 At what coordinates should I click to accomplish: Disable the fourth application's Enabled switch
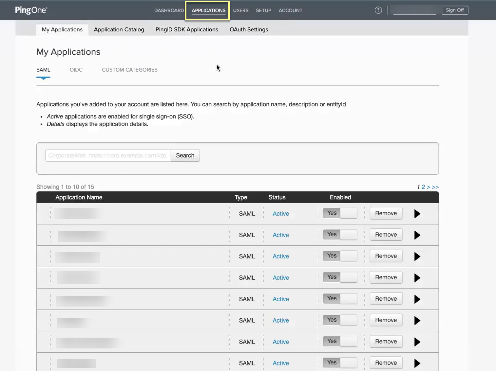click(340, 277)
